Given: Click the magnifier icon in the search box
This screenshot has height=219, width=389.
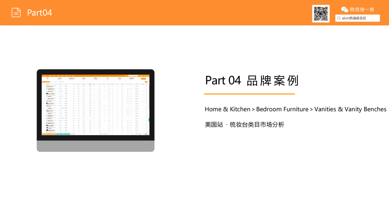Looking at the screenshot, I should (x=339, y=18).
